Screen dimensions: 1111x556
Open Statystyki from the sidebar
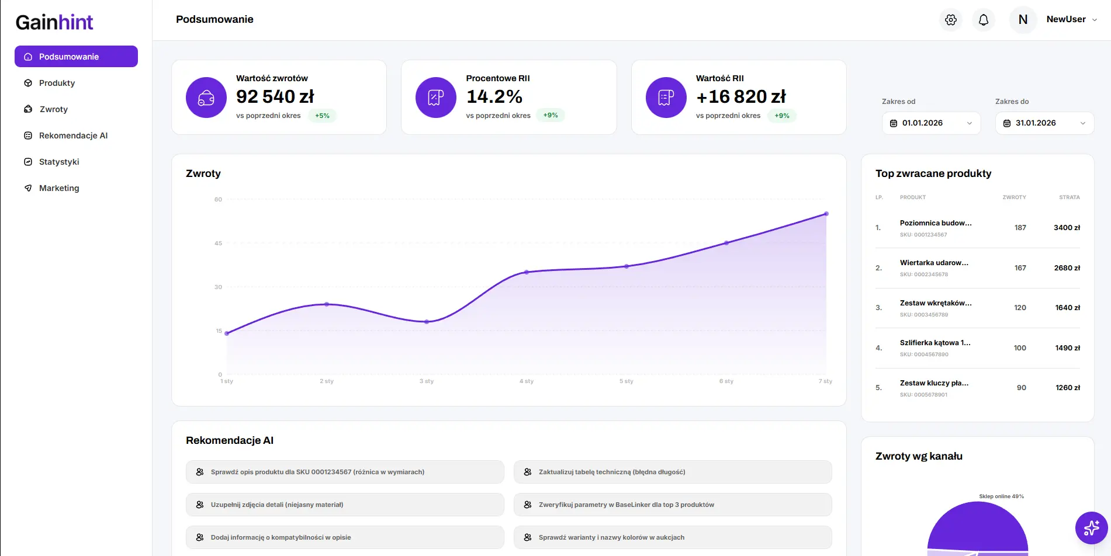click(x=58, y=162)
